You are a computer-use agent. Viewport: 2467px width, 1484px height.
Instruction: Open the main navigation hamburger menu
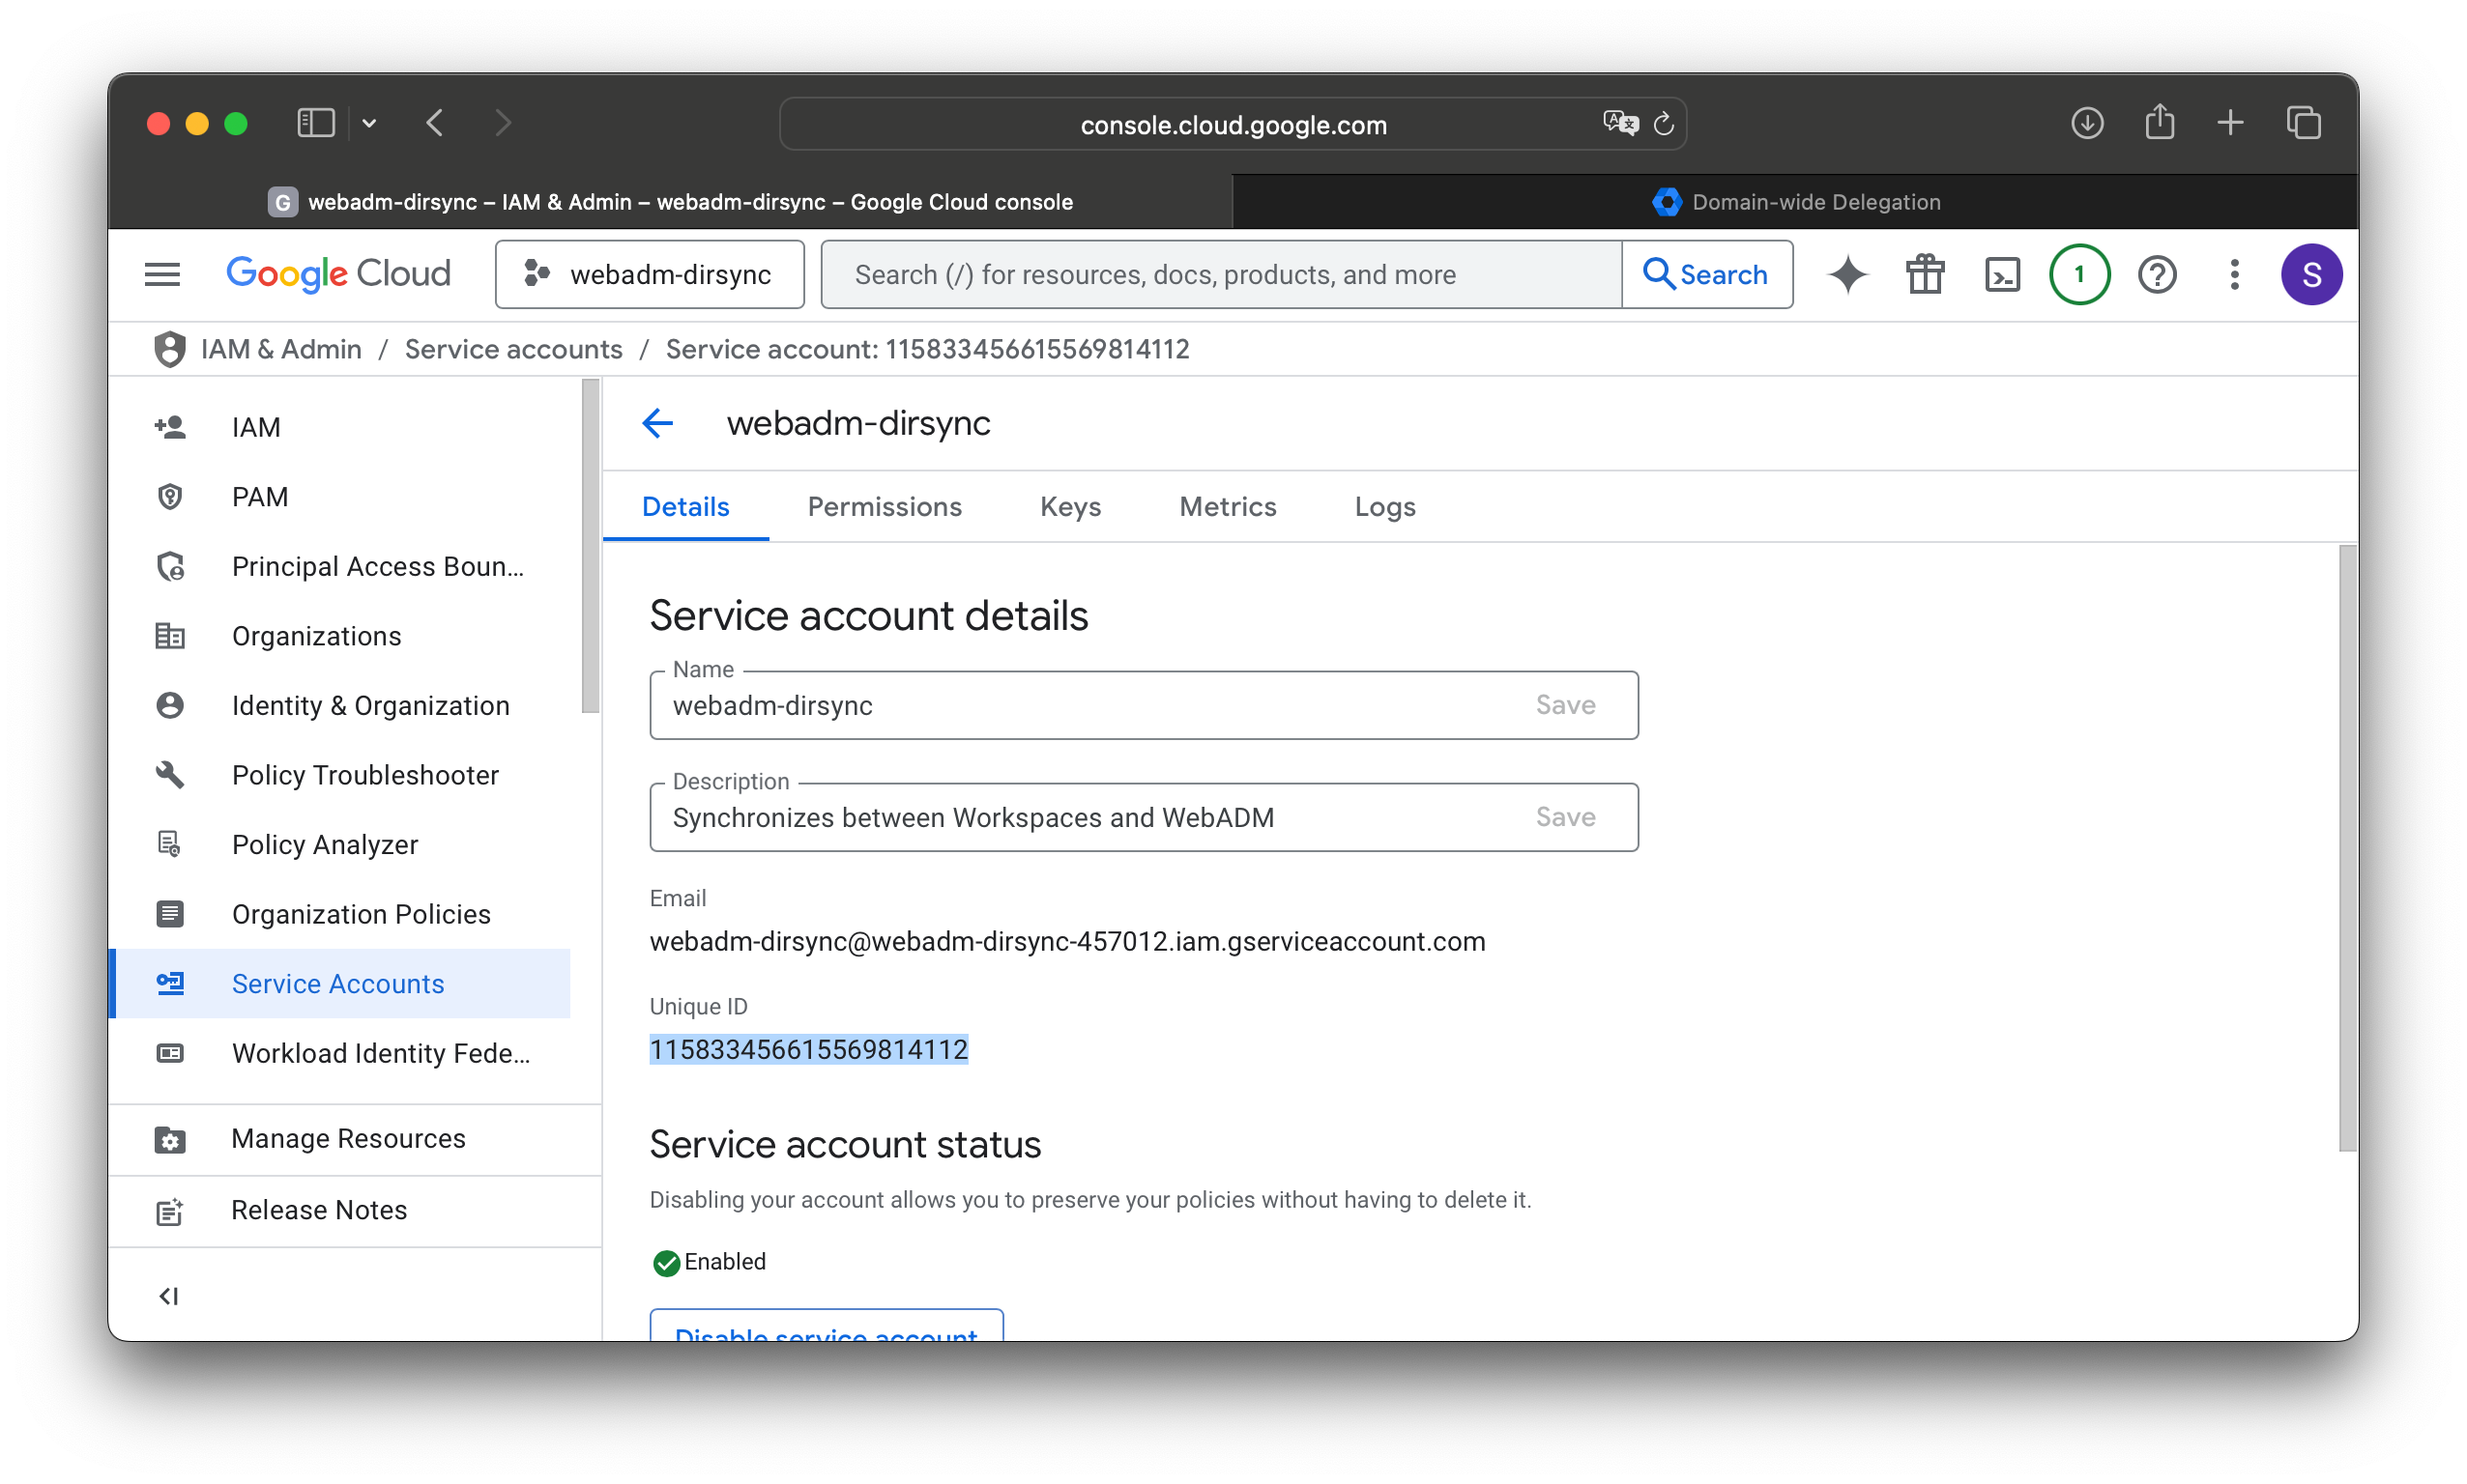[162, 274]
